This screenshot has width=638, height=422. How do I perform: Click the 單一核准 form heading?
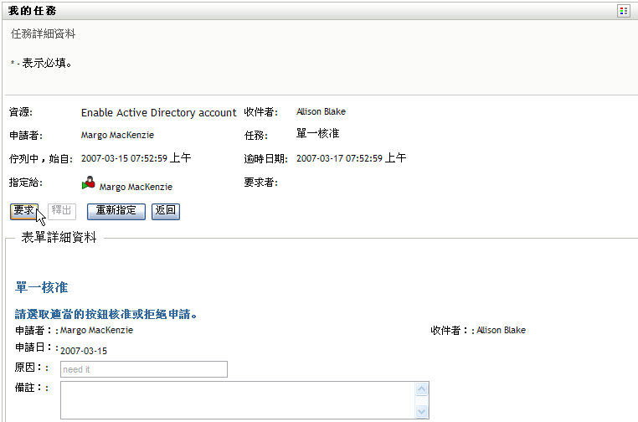(x=42, y=287)
